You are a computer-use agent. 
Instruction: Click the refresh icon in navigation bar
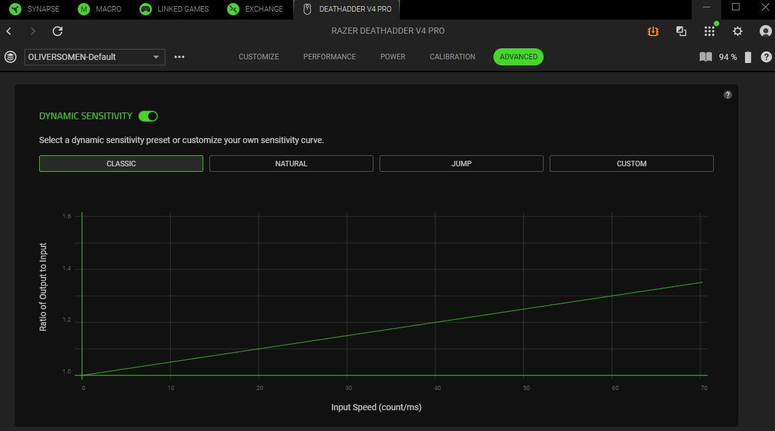click(58, 31)
